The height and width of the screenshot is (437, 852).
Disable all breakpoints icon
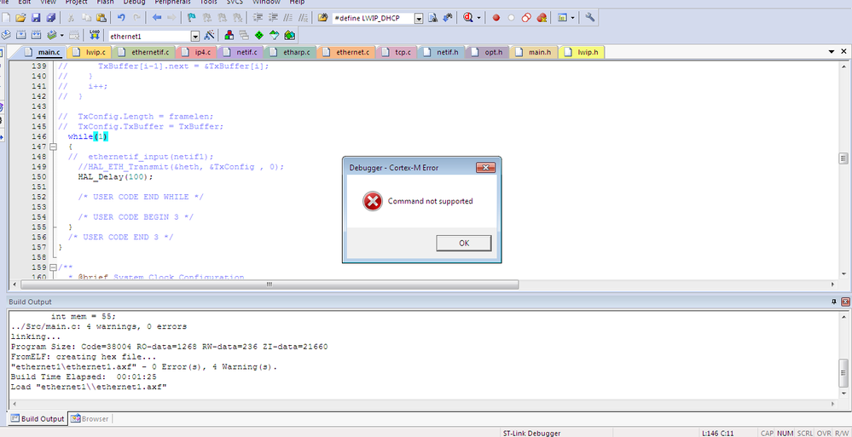pyautogui.click(x=526, y=17)
